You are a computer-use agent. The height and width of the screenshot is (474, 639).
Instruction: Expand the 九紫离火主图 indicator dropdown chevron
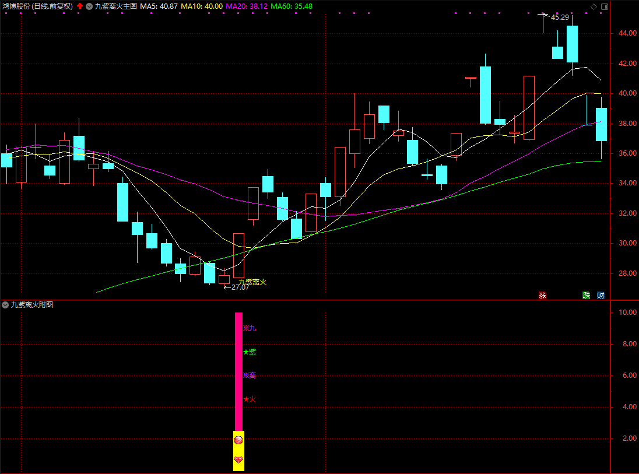pyautogui.click(x=89, y=6)
